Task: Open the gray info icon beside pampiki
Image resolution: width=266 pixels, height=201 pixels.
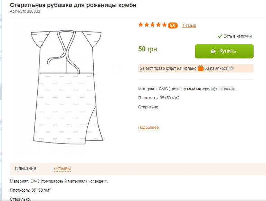Action: pos(231,68)
